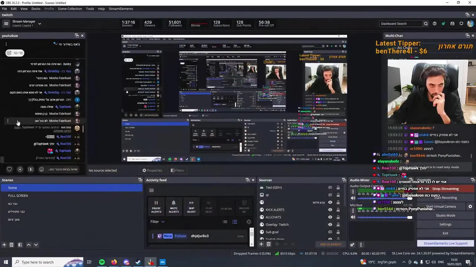This screenshot has width=476, height=267.
Task: Open the help question-mark icon in Twitch dock
Action: tap(434, 24)
